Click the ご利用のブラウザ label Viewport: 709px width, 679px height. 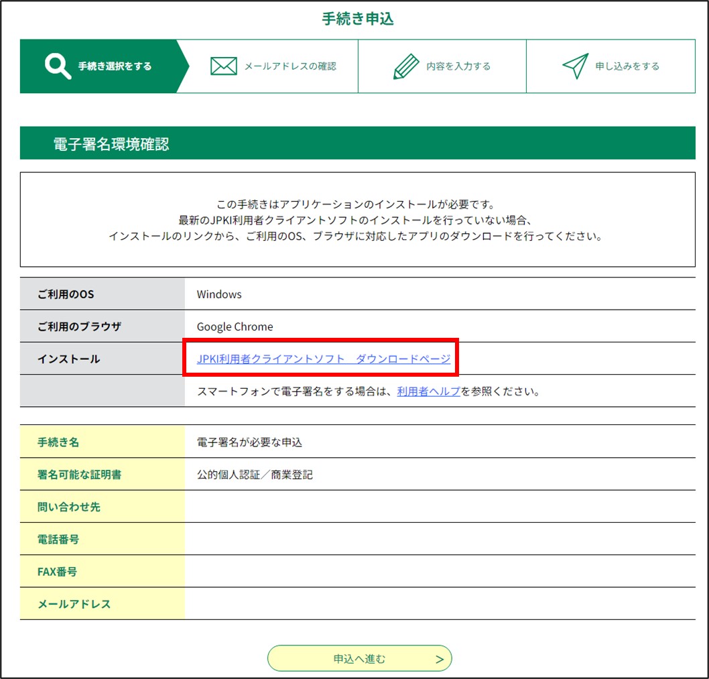(79, 326)
